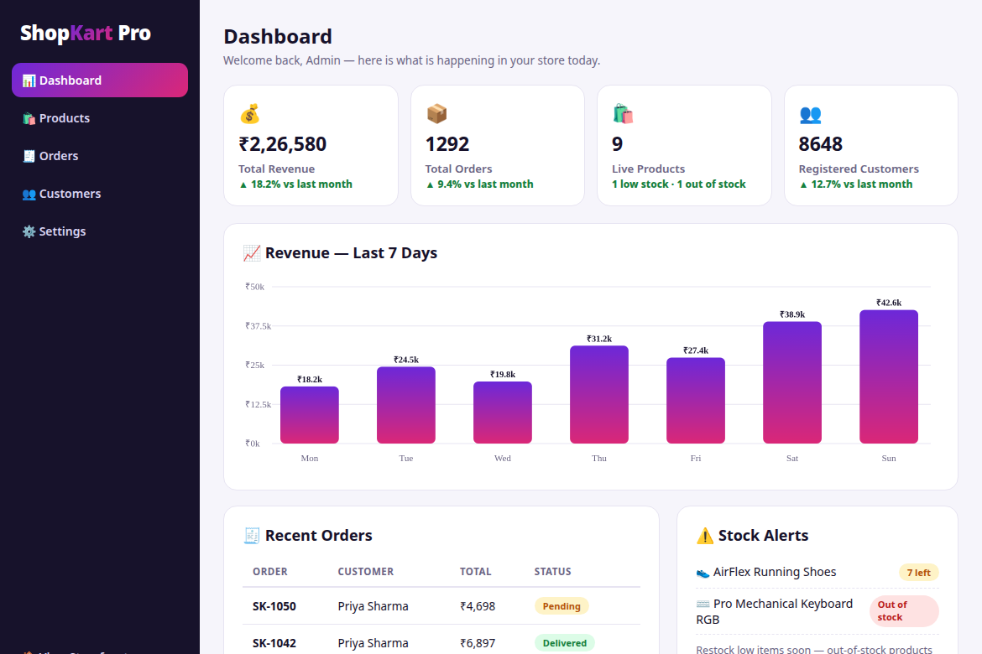Click the 8648 registered customers figure
Viewport: 982px width, 654px height.
(x=820, y=144)
